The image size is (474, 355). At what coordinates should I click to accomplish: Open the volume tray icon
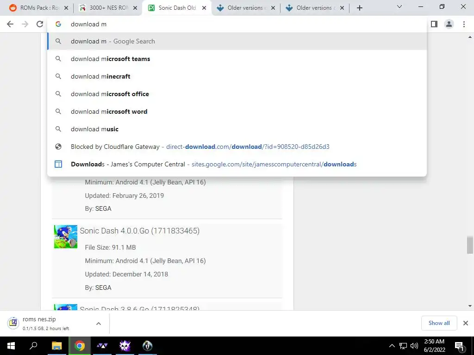point(414,346)
